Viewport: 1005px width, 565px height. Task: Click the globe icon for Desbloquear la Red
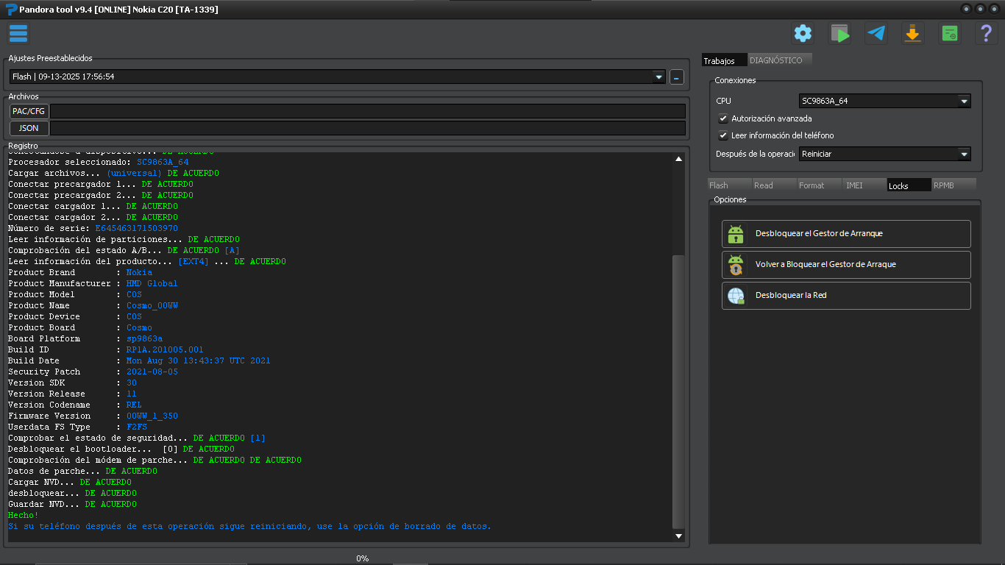736,296
